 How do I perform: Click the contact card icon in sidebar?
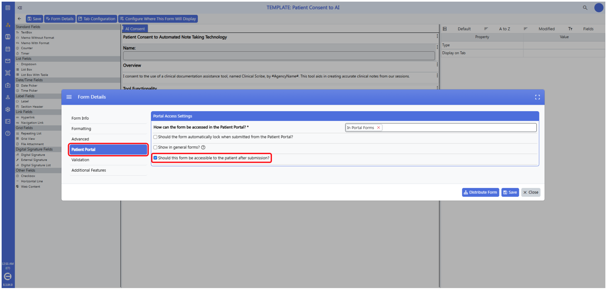8,37
